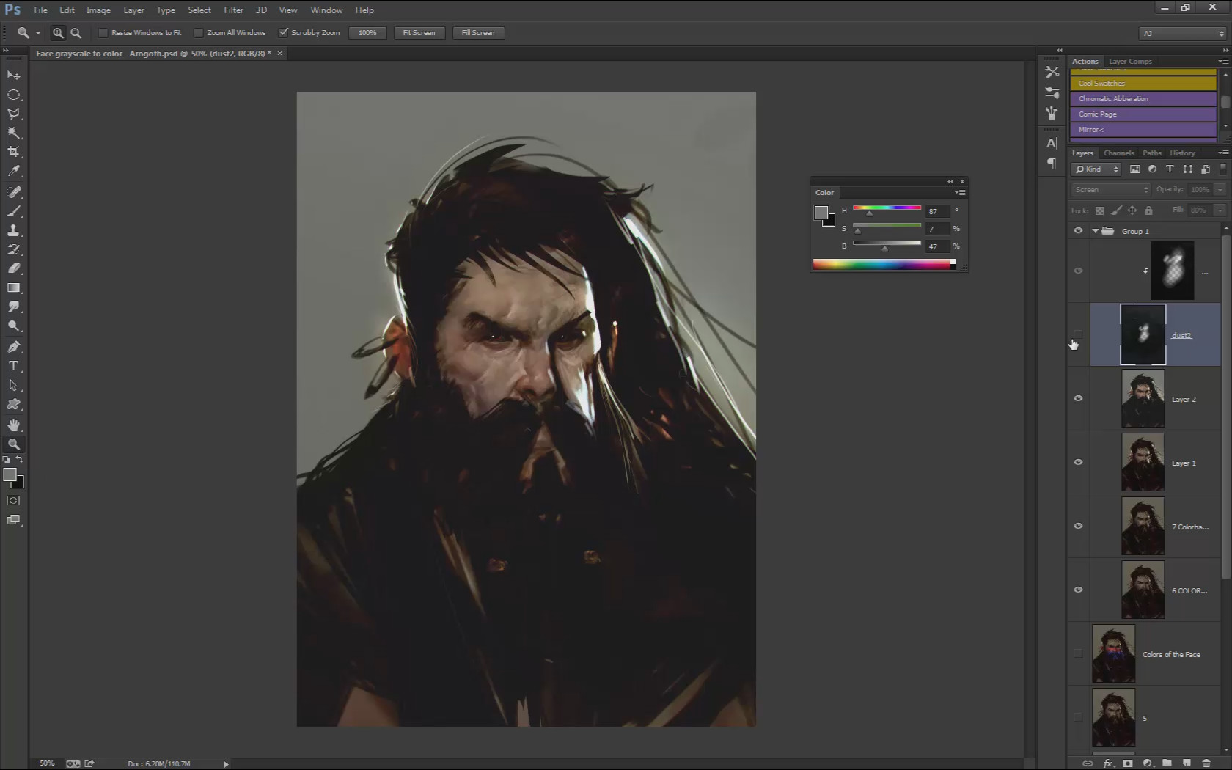The width and height of the screenshot is (1232, 770).
Task: Open the Screen blend mode dropdown
Action: tap(1111, 190)
